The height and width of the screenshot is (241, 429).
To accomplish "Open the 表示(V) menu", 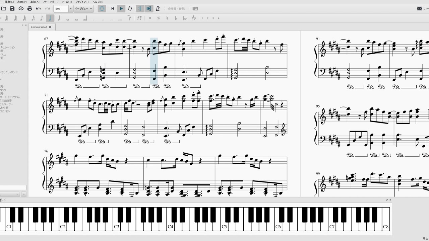I will (x=22, y=2).
